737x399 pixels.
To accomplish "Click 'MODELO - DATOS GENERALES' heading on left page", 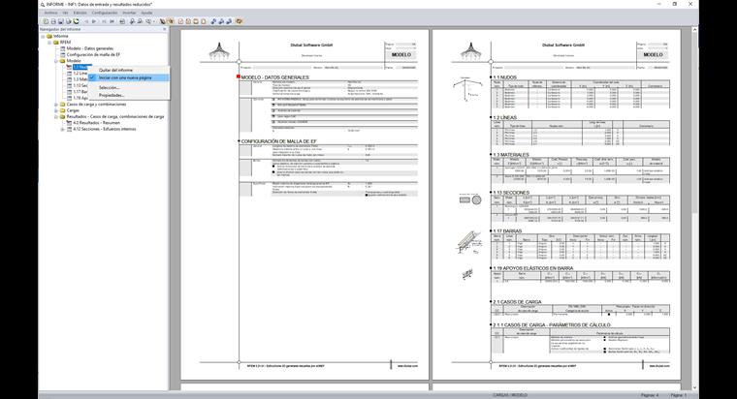I will tap(275, 77).
